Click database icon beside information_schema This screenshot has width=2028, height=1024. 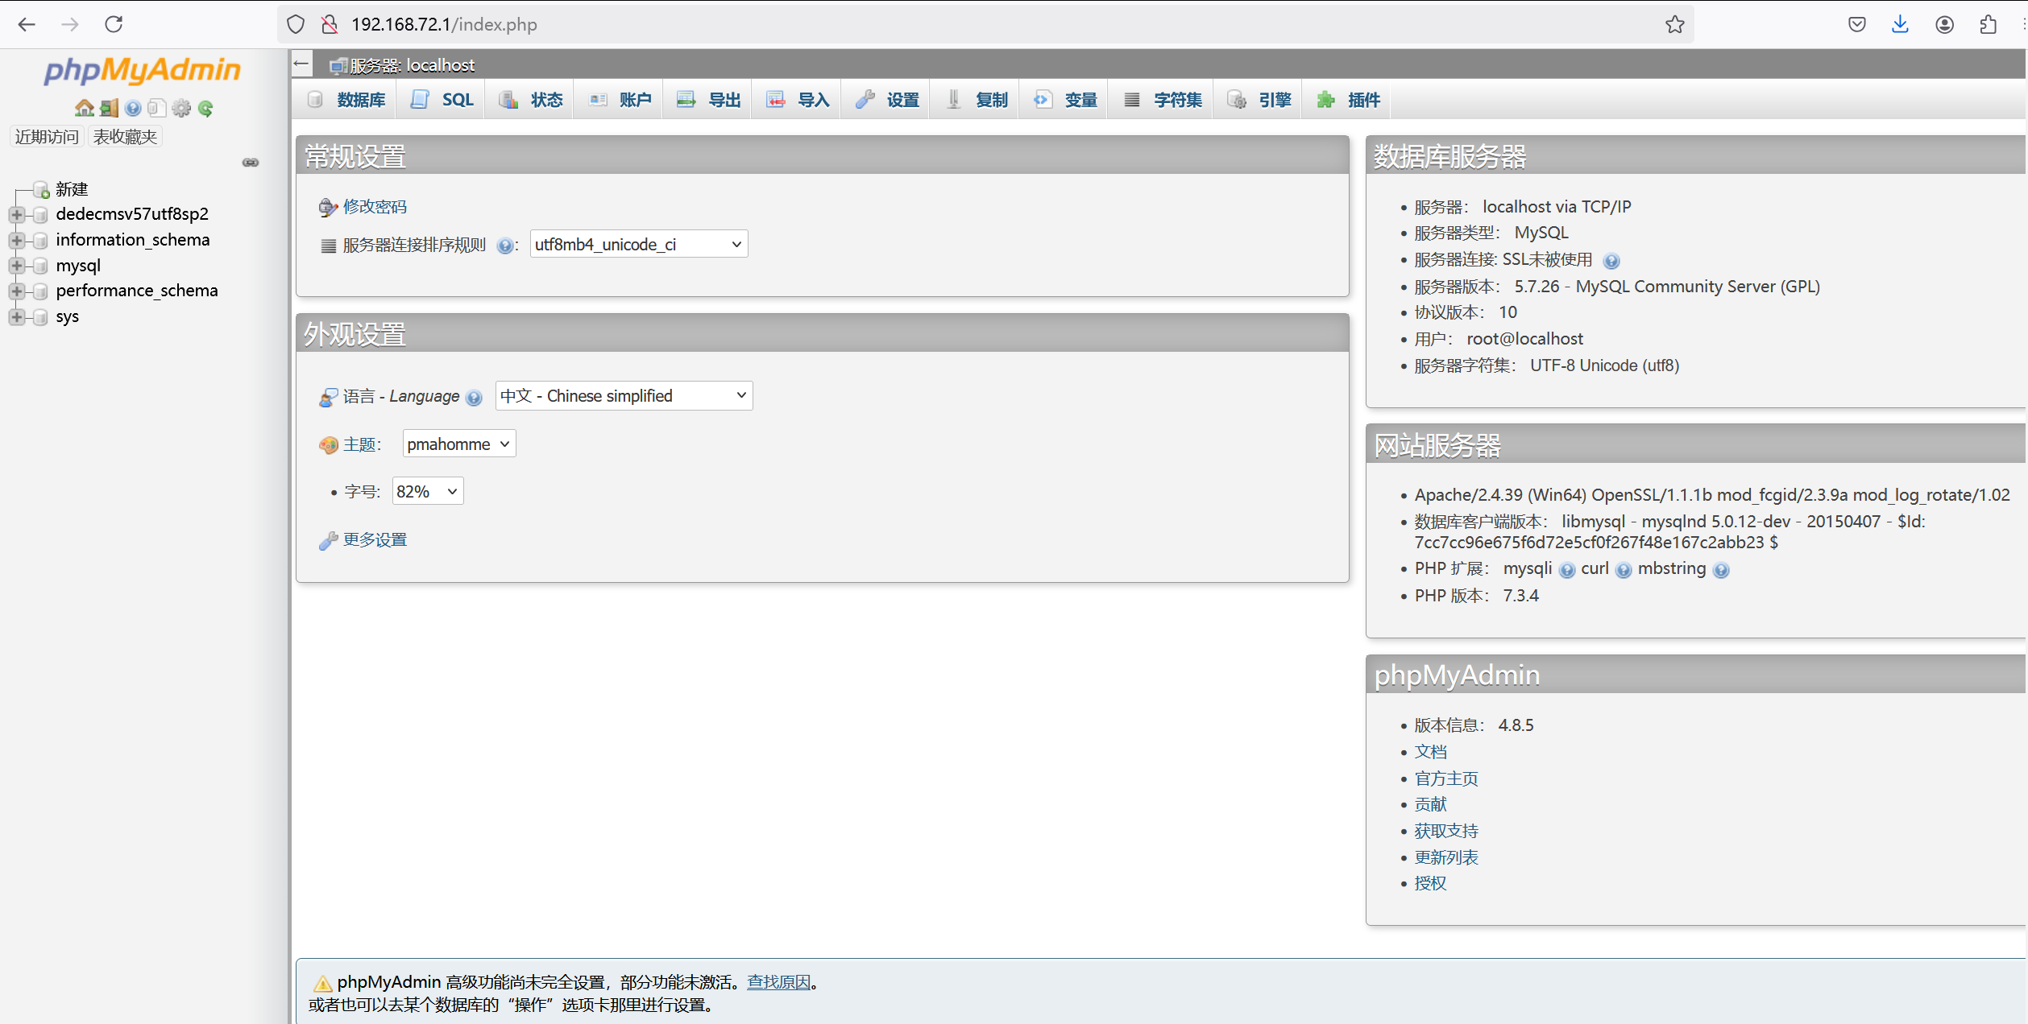click(40, 241)
